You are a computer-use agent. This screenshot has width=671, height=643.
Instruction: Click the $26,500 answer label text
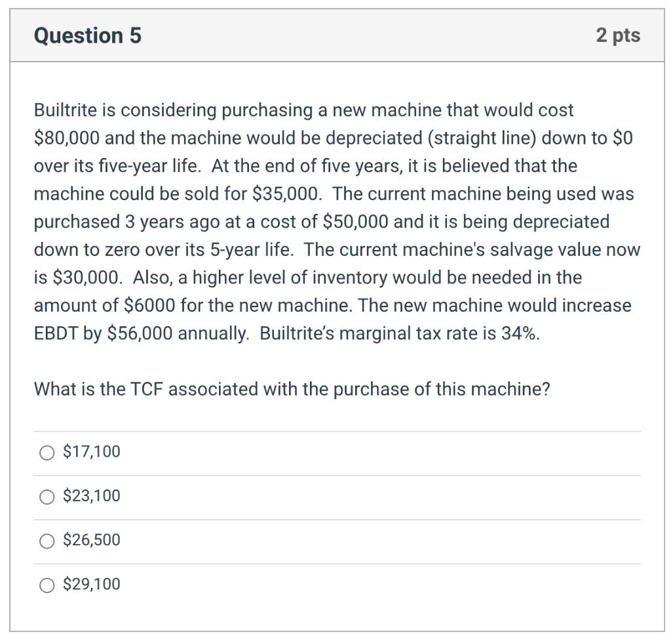coord(92,540)
